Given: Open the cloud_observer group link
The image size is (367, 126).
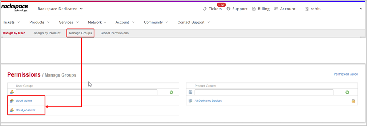Looking at the screenshot, I should pyautogui.click(x=25, y=110).
